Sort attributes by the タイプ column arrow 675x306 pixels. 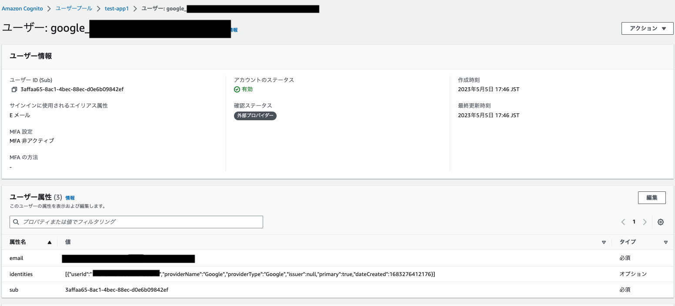[666, 242]
